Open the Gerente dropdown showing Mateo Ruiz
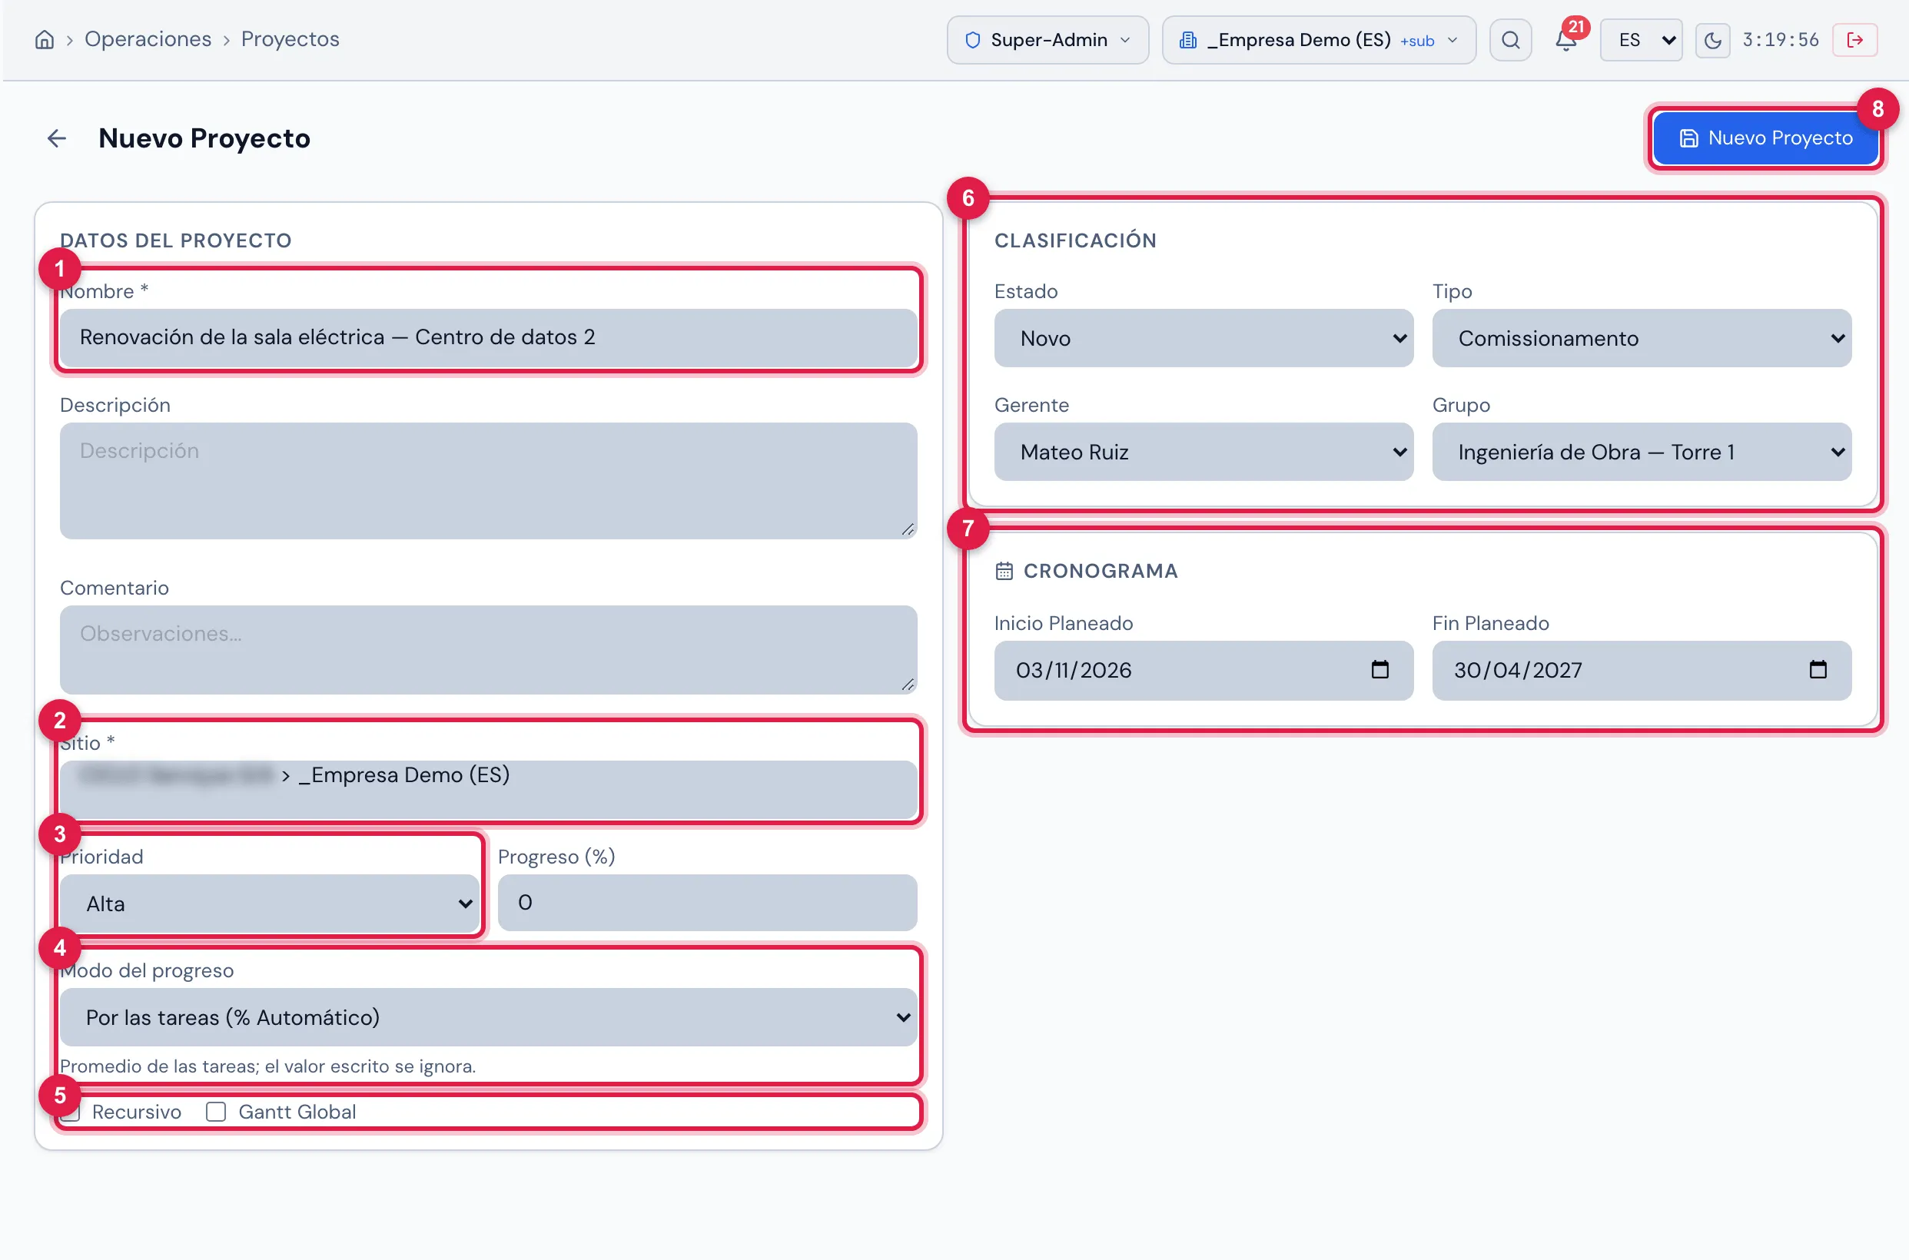Viewport: 1909px width, 1260px height. point(1203,452)
